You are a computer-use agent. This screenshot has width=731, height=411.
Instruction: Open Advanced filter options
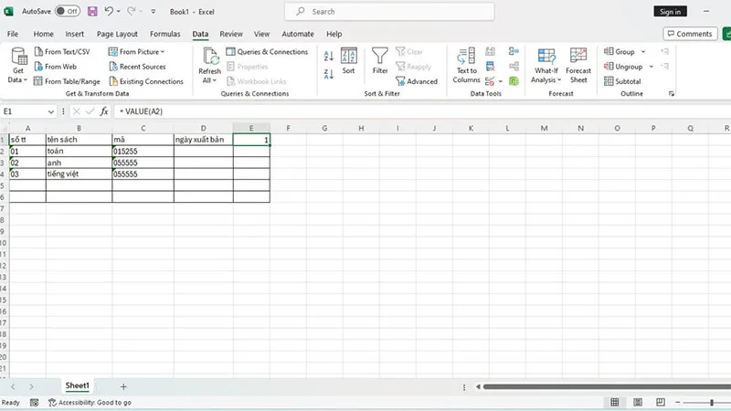click(x=417, y=81)
